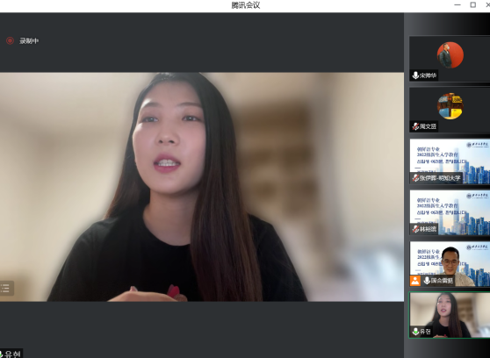Image resolution: width=490 pixels, height=358 pixels.
Task: Click the microphone icon on the red-avatar participant tile
Action: click(x=415, y=75)
